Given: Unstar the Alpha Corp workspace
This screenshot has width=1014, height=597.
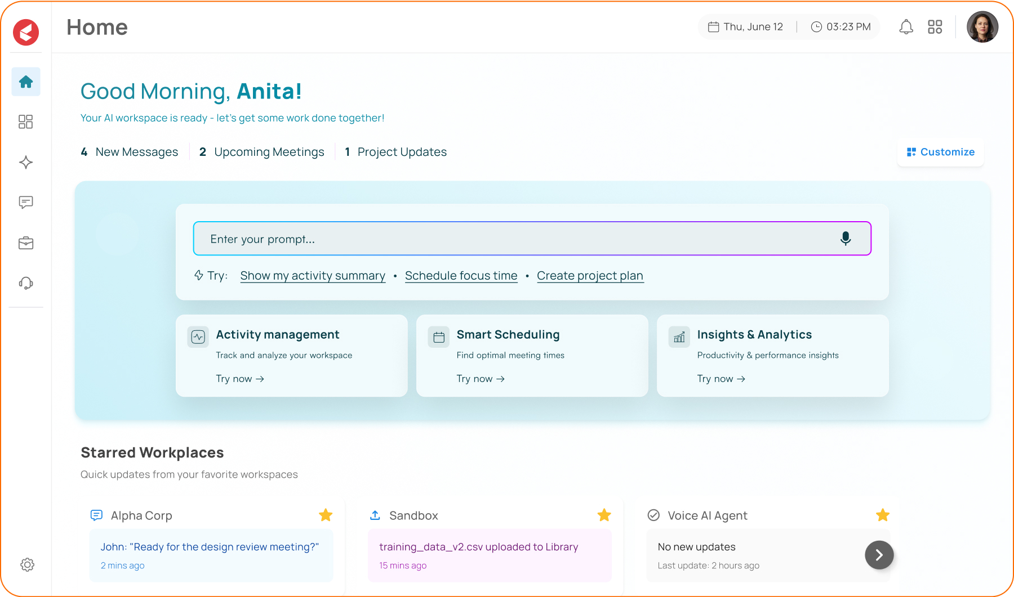Looking at the screenshot, I should point(326,515).
